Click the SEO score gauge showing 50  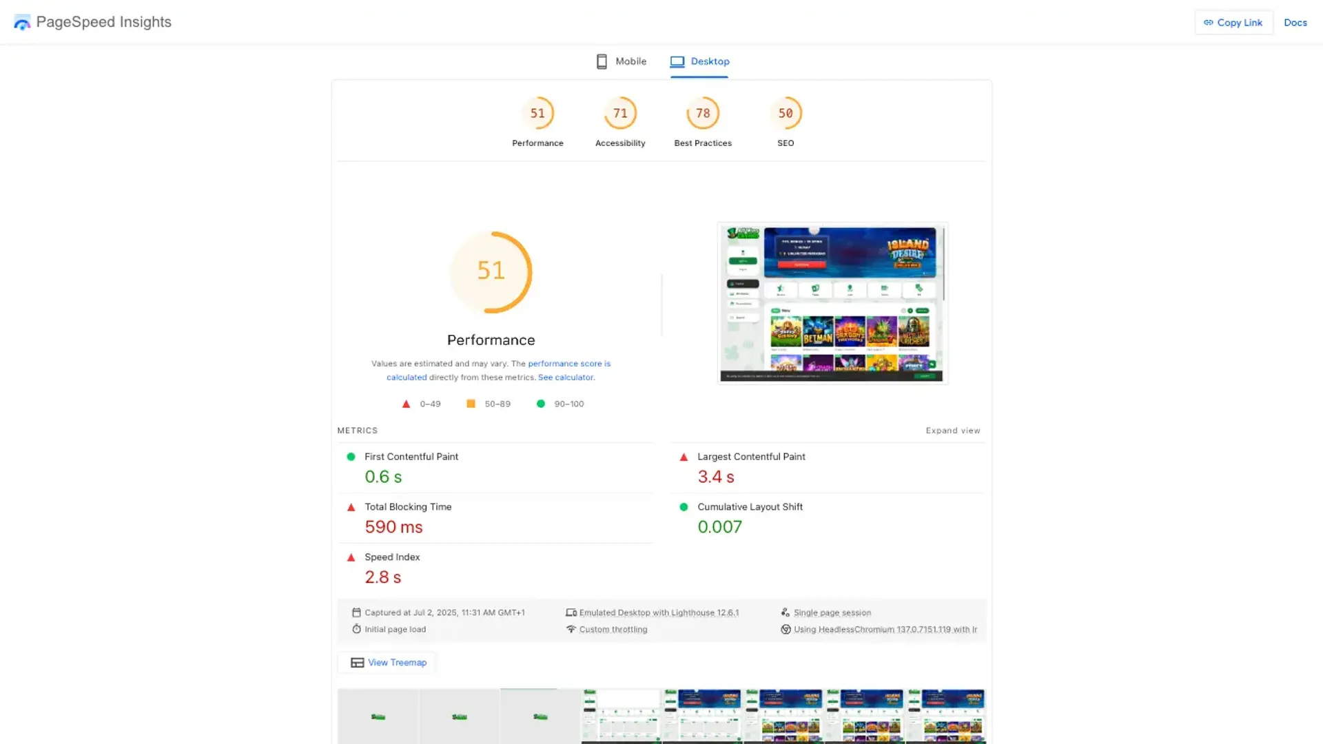click(x=786, y=113)
